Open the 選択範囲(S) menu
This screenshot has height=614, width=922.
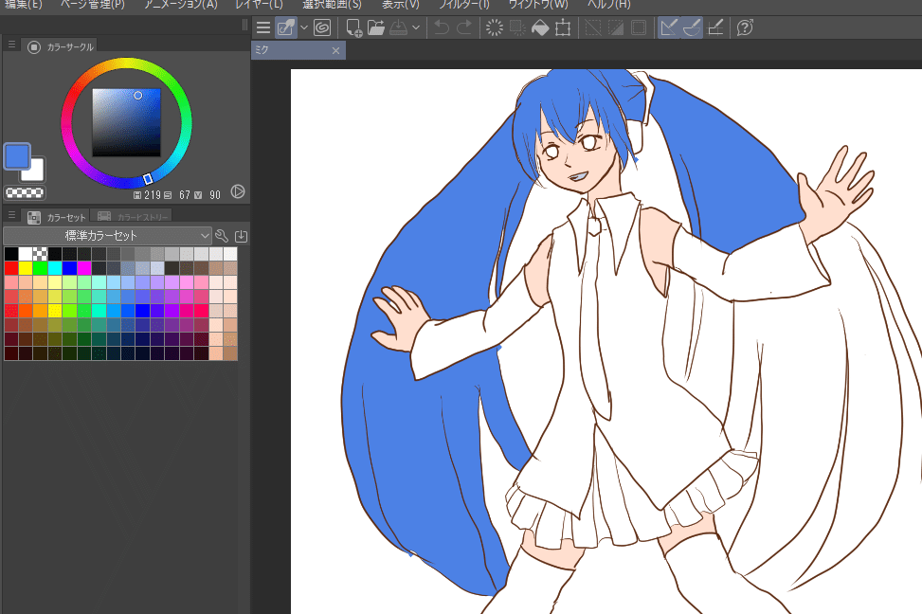333,5
